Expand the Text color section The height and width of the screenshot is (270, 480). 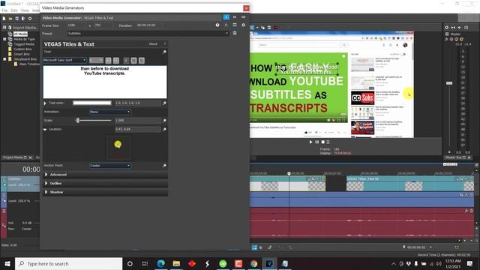(45, 103)
